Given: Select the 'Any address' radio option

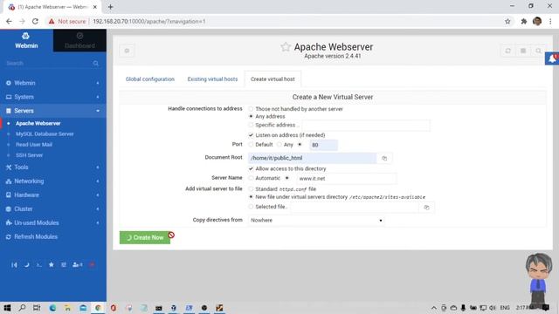Looking at the screenshot, I should coord(251,116).
